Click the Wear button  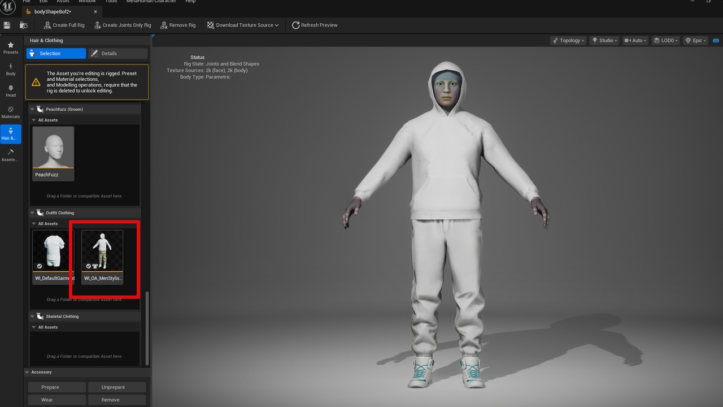[57, 400]
